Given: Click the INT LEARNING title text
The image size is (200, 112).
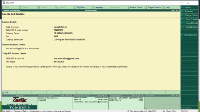Looking at the screenshot, I should pyautogui.click(x=91, y=10).
